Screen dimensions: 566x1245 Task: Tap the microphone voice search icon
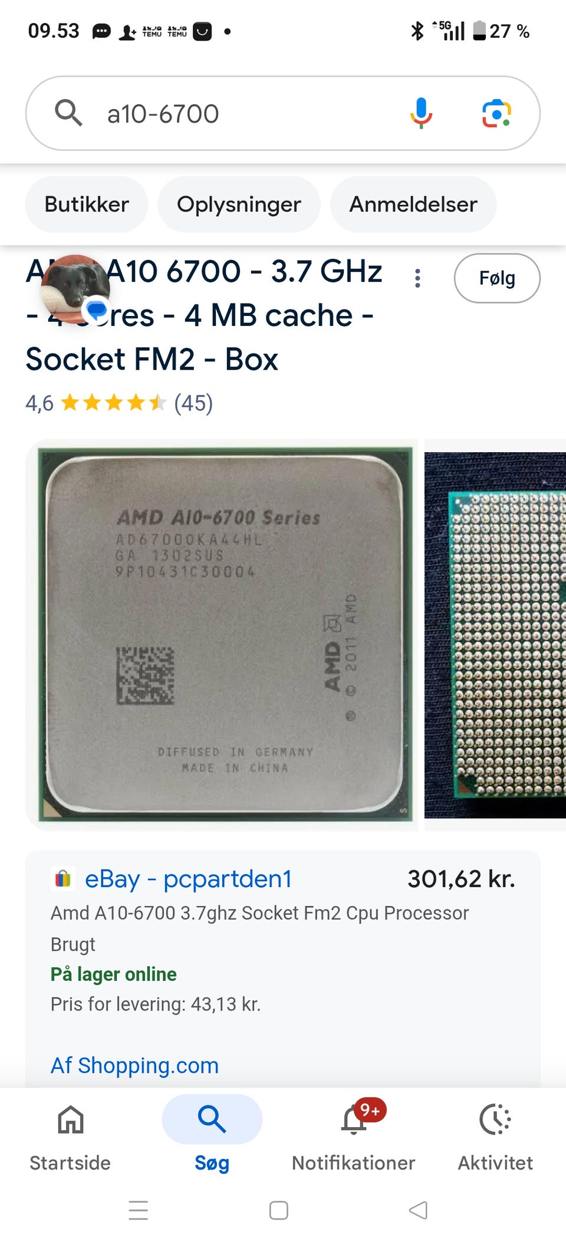point(421,113)
